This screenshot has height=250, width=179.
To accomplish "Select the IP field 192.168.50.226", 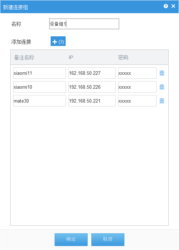I will (92, 87).
